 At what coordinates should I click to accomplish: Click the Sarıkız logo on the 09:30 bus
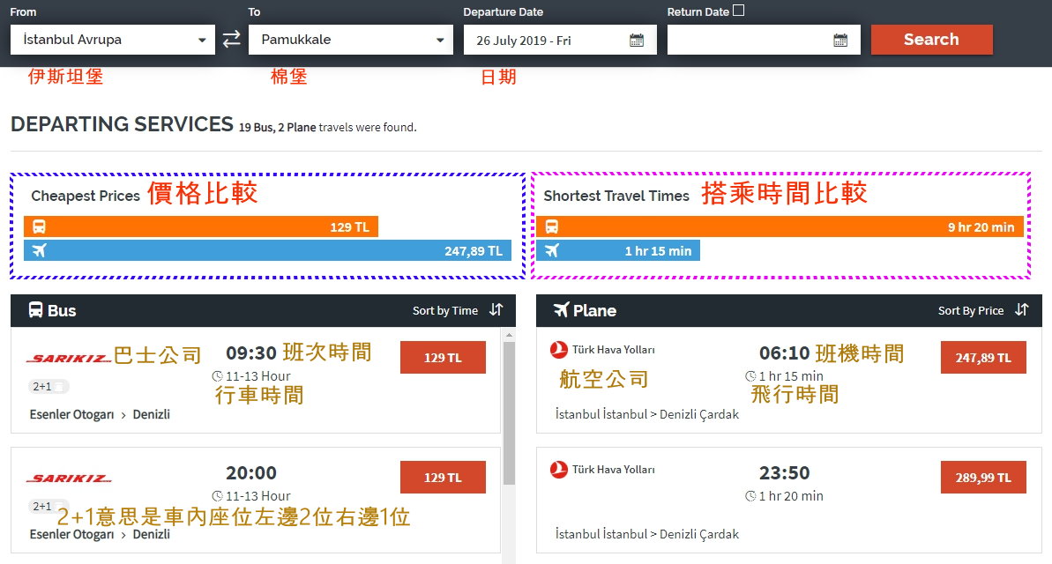(69, 358)
